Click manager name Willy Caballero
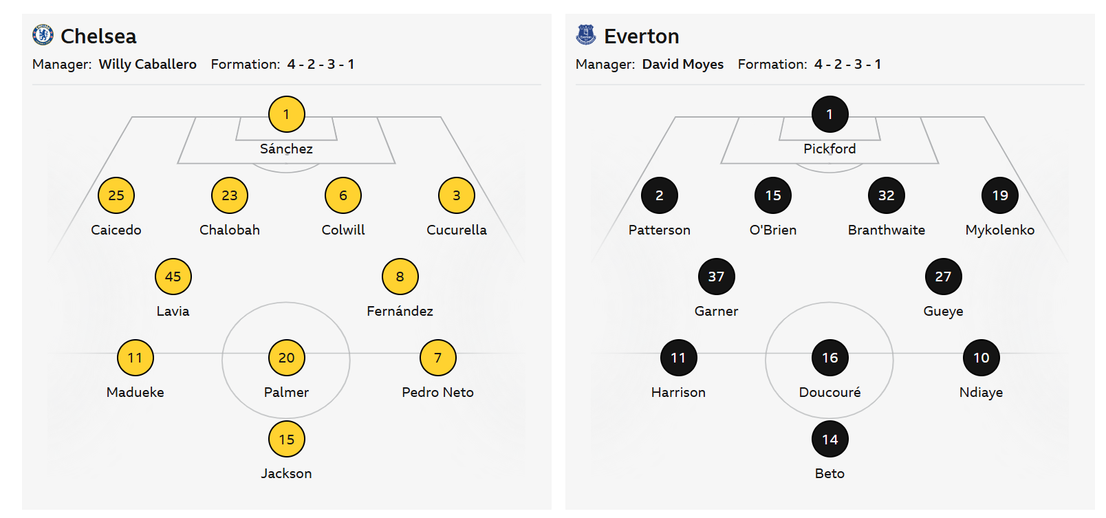 (x=147, y=64)
